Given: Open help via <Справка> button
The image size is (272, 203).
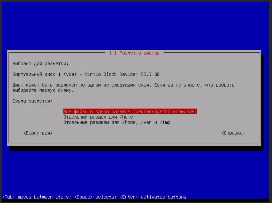Looking at the screenshot, I should click(x=233, y=133).
